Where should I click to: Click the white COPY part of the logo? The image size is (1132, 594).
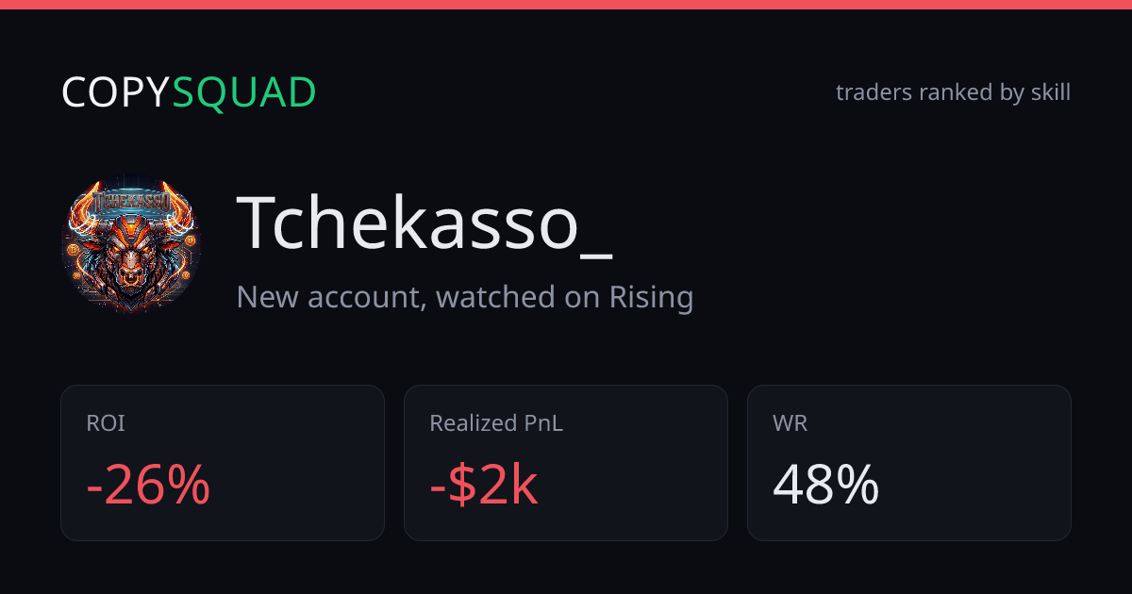(117, 92)
